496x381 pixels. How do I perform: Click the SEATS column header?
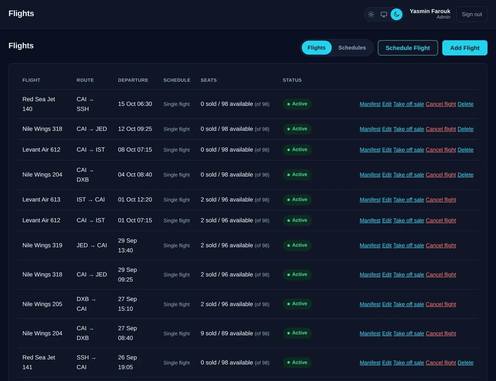(x=209, y=80)
